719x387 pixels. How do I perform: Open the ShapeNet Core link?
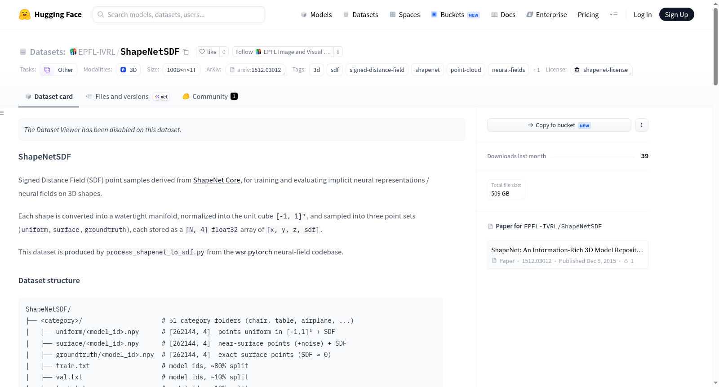[x=217, y=180]
